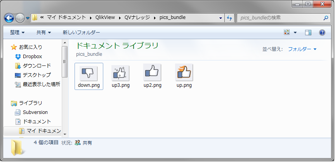The width and height of the screenshot is (335, 162).
Task: Open デスクトップ in the favorites list
Action: [37, 75]
